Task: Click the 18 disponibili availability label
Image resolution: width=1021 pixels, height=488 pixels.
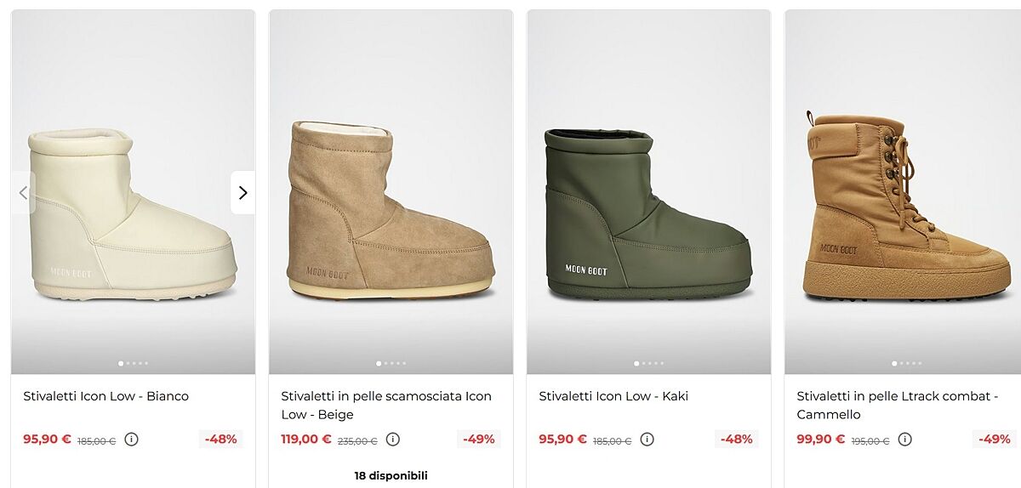Action: pos(391,476)
